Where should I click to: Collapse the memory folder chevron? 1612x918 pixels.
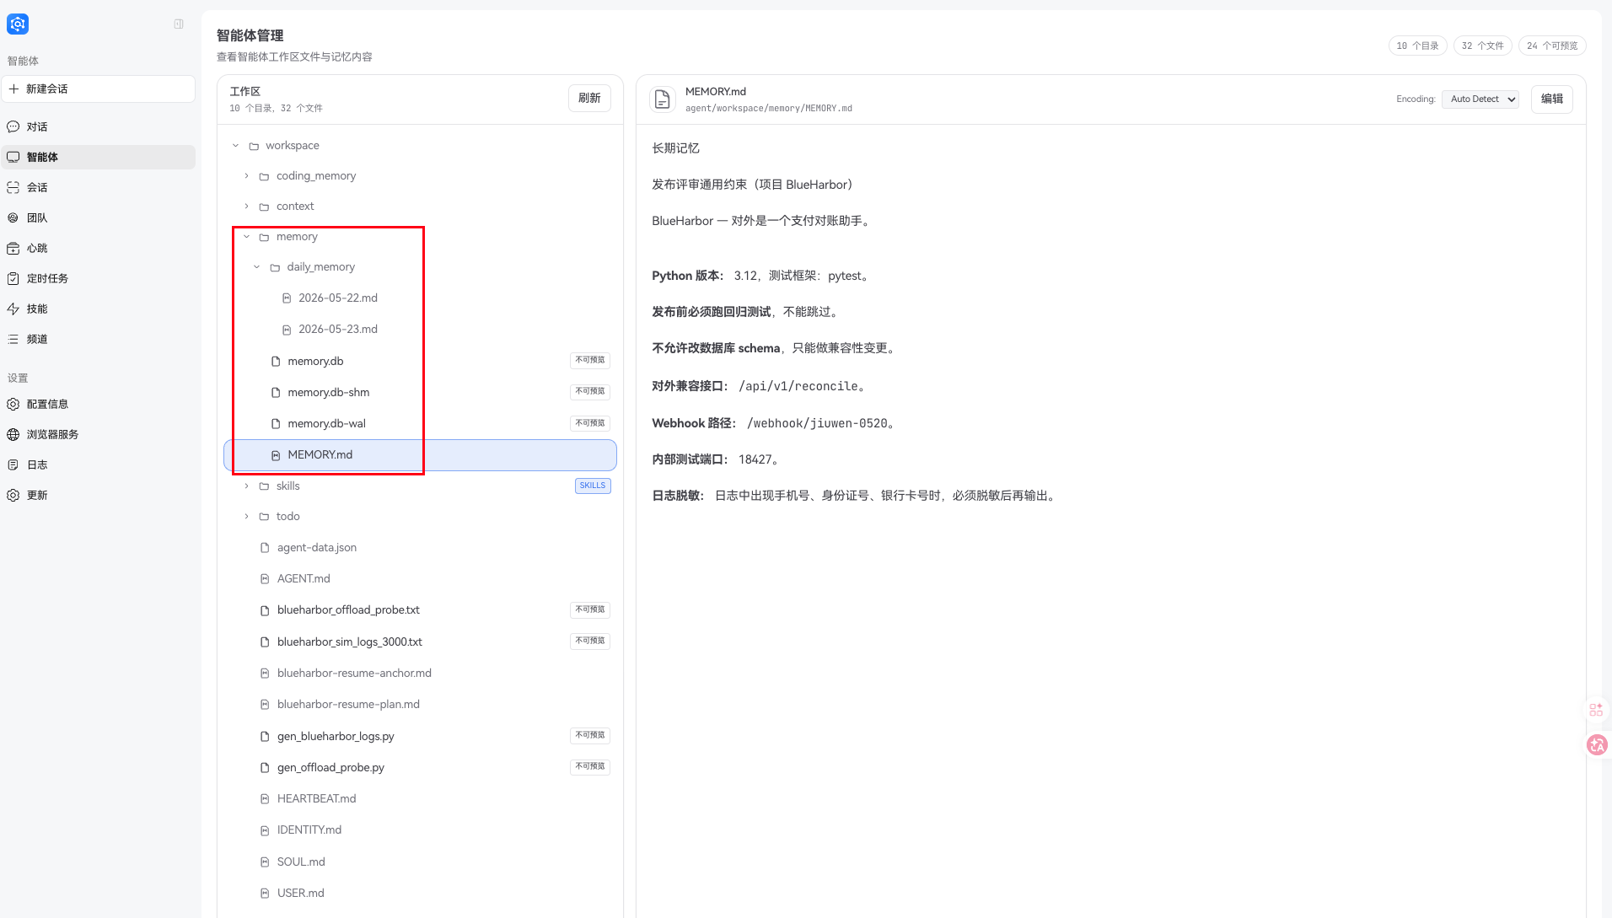[246, 237]
